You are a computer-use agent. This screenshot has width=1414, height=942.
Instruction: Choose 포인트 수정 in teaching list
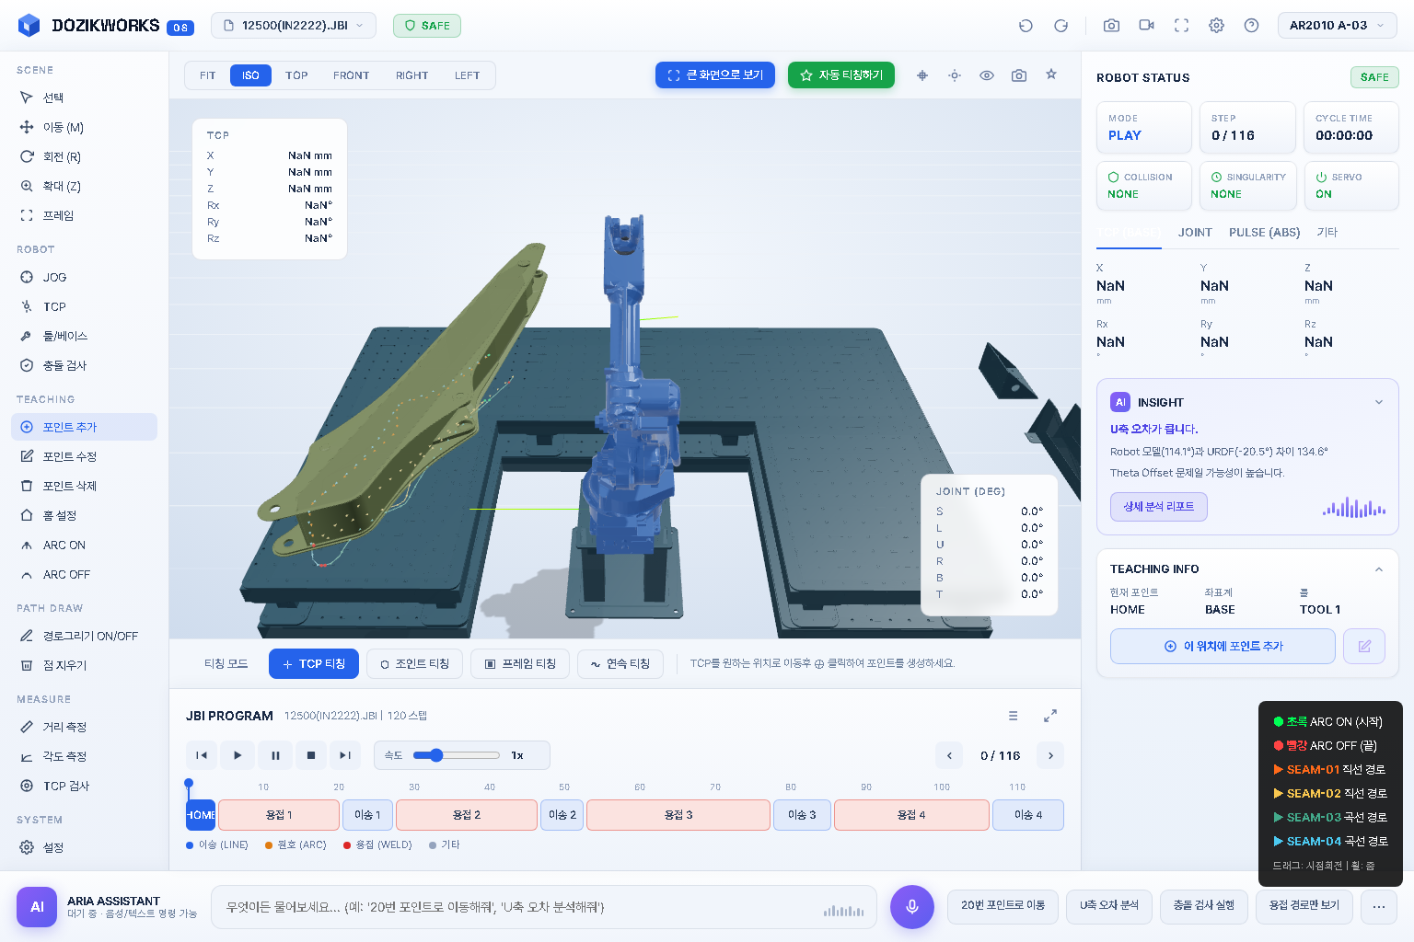(x=84, y=456)
